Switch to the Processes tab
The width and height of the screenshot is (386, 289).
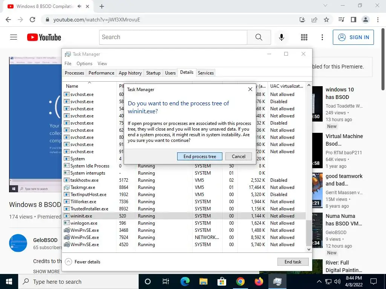click(x=74, y=73)
